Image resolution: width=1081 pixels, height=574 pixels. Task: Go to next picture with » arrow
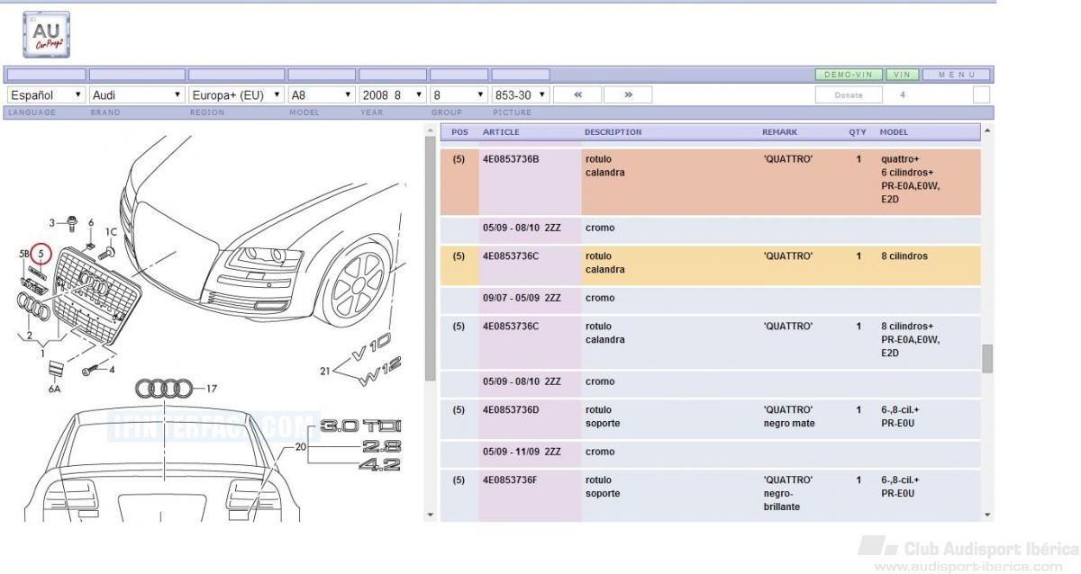628,94
